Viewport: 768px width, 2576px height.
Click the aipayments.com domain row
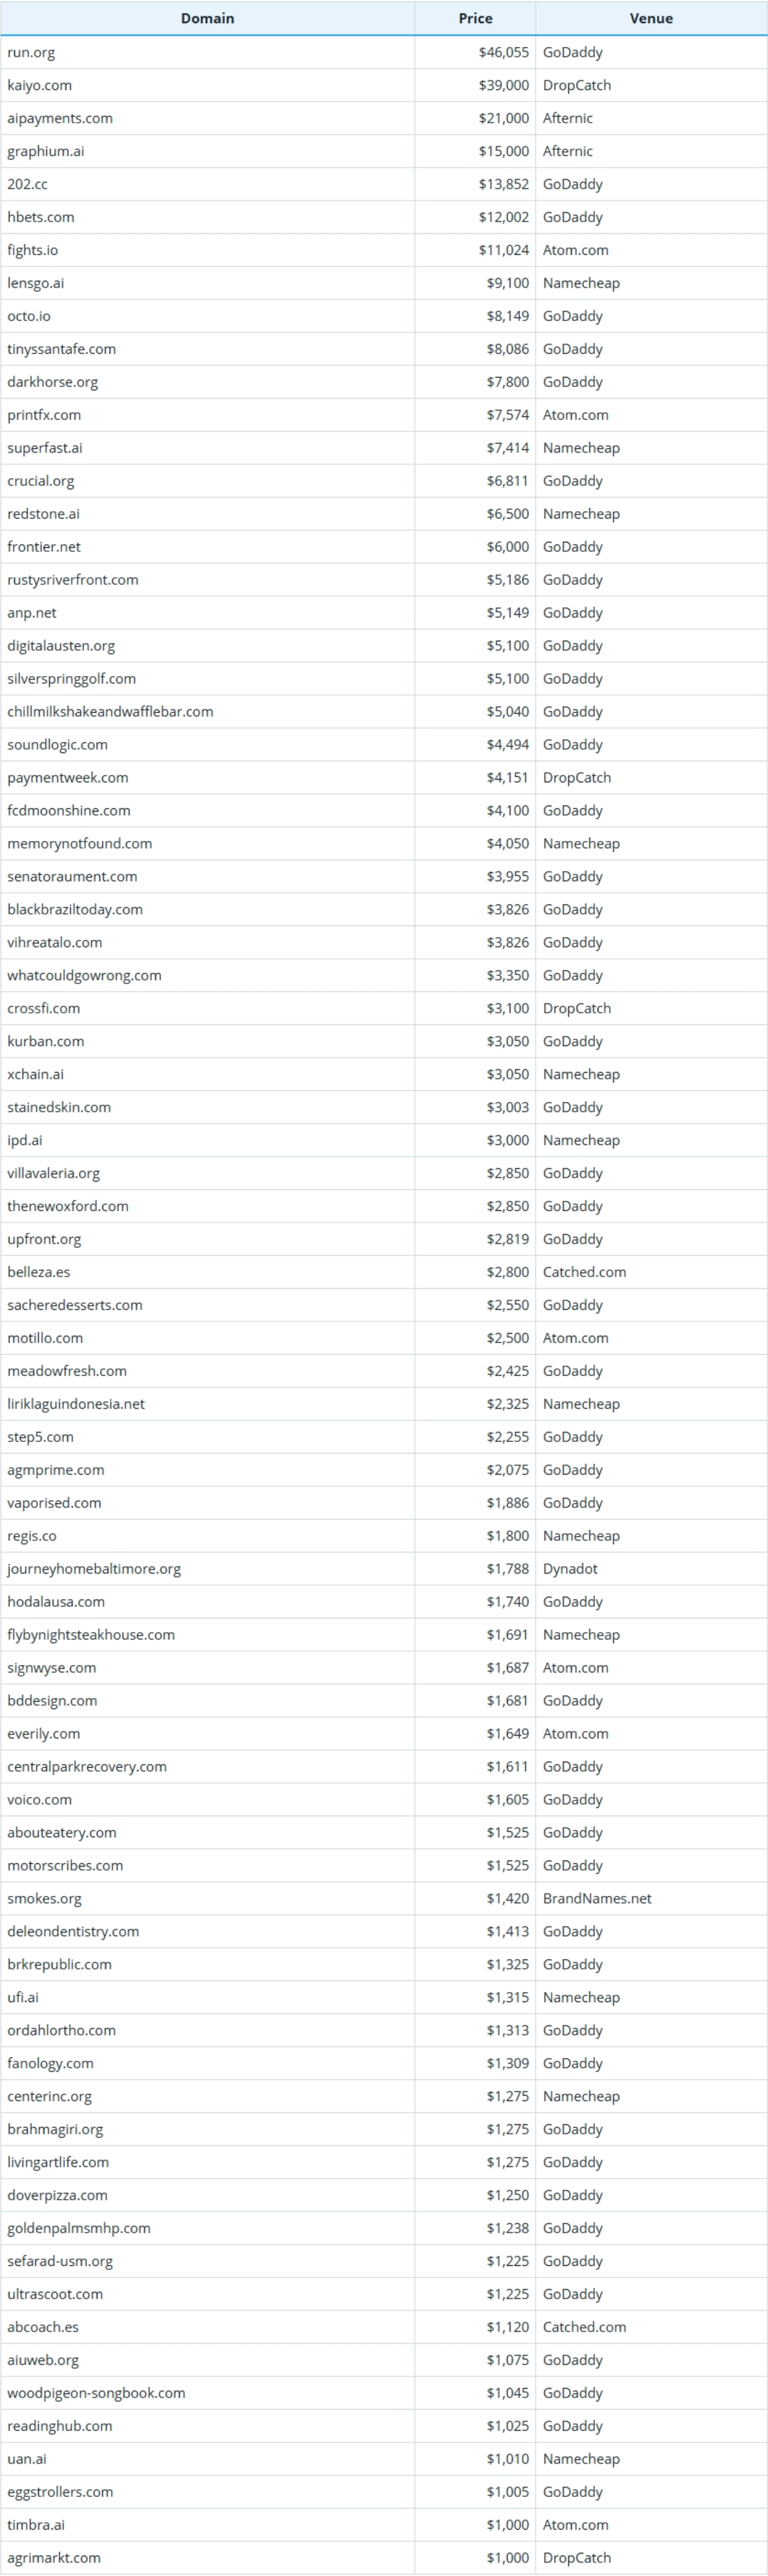pos(60,118)
